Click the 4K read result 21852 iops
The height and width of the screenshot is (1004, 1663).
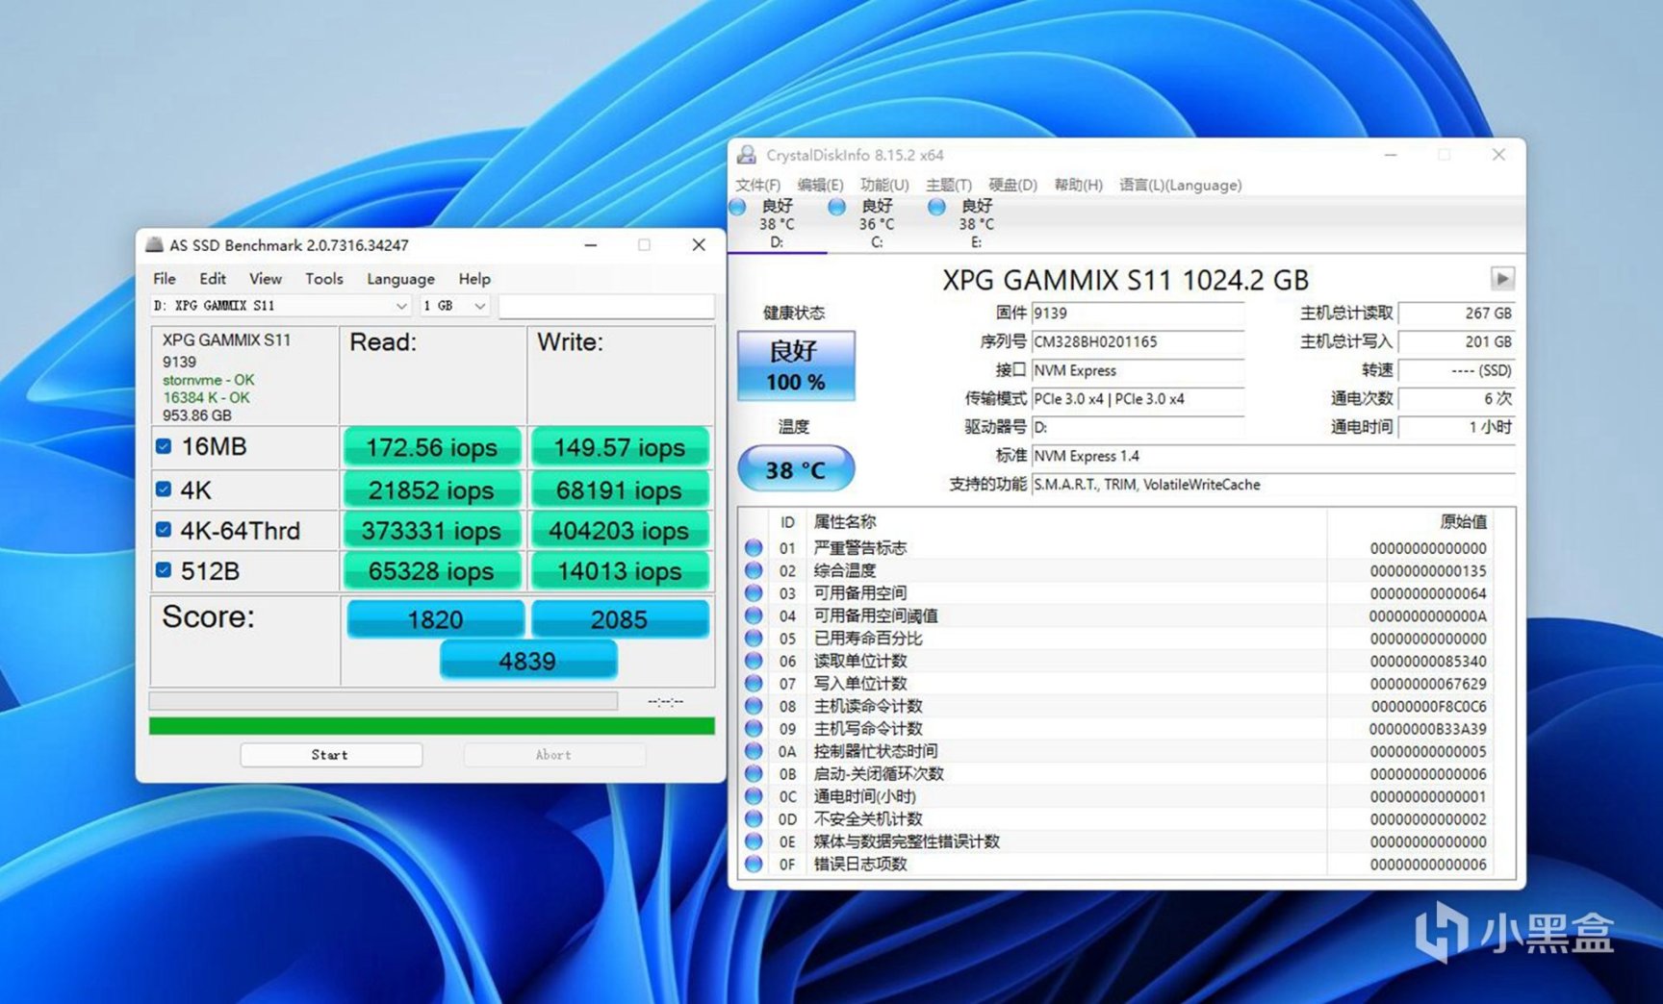pyautogui.click(x=431, y=490)
